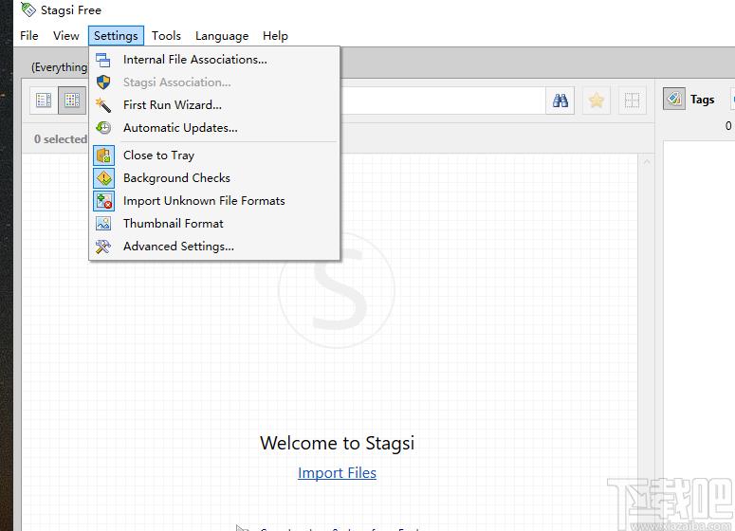The width and height of the screenshot is (735, 531).
Task: Toggle Import Unknown File Formats
Action: 214,201
